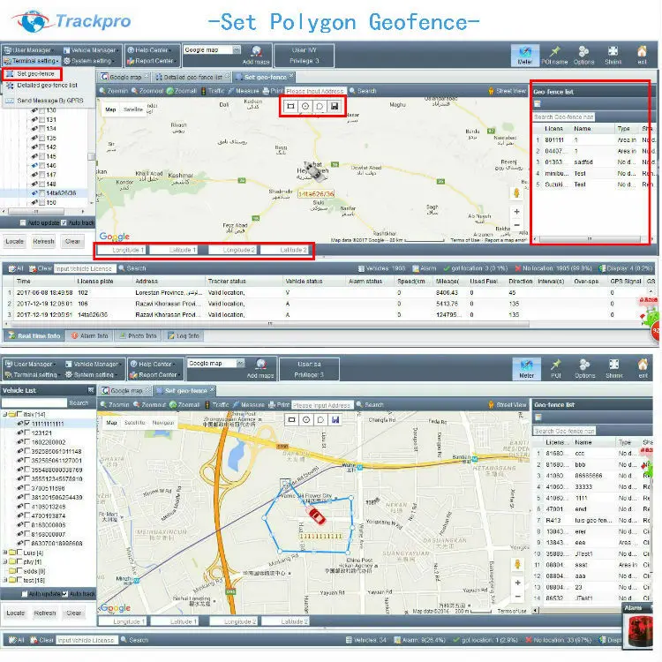Viewport: 662px width, 662px height.
Task: Enable Auto update in User sa window
Action: tap(25, 594)
